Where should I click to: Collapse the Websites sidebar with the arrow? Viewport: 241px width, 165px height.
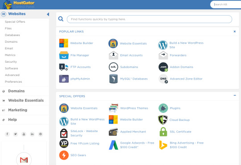click(x=48, y=14)
